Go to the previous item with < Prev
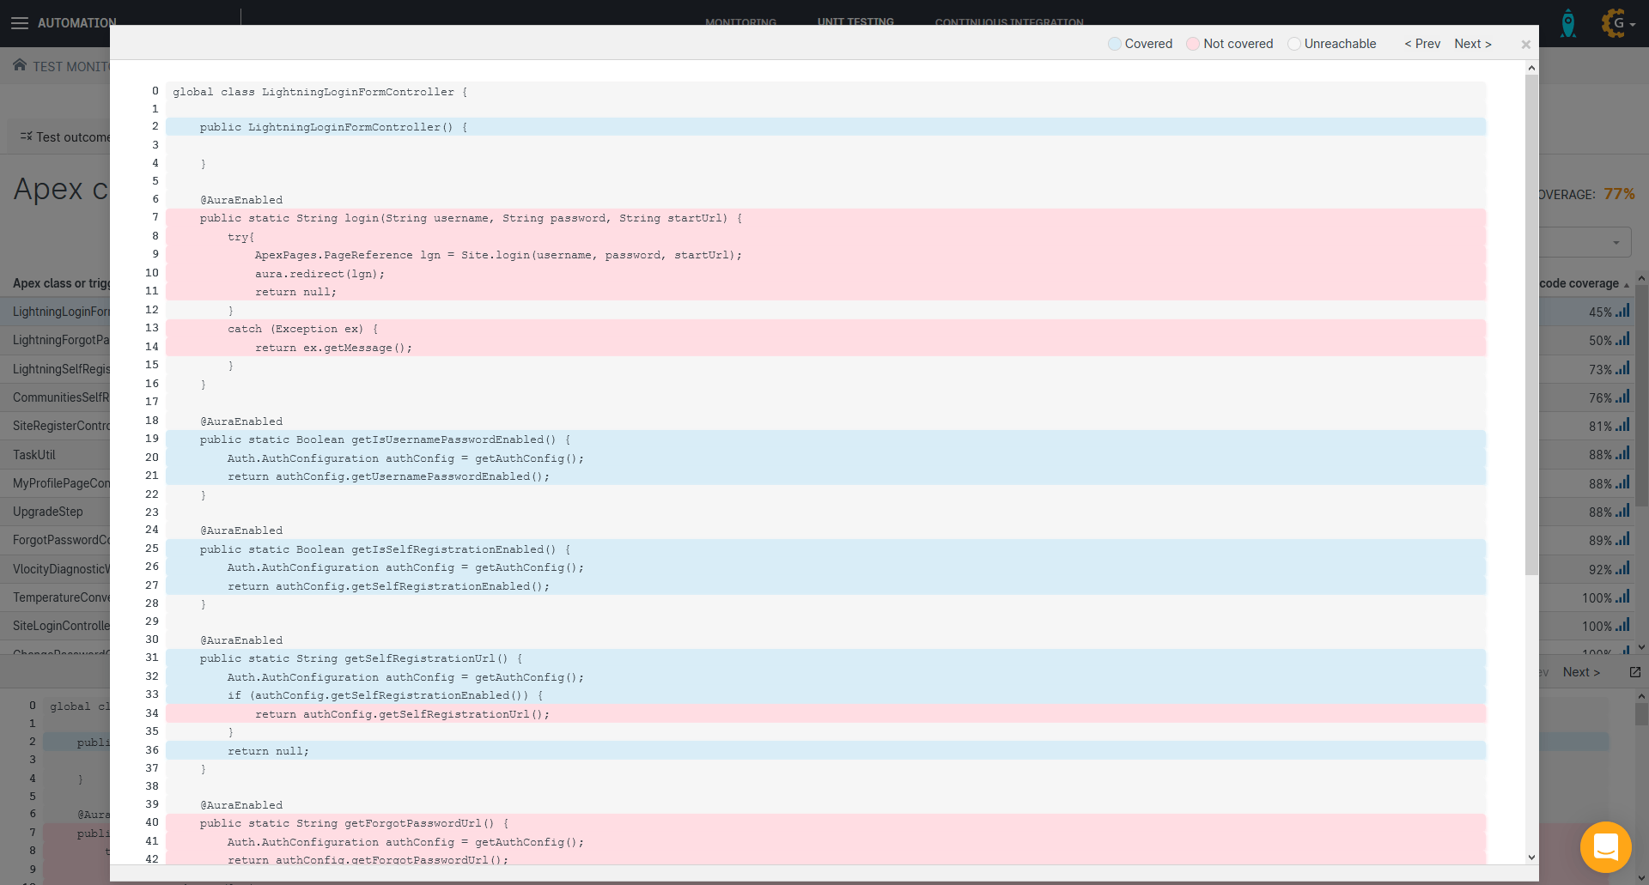1649x885 pixels. pyautogui.click(x=1421, y=44)
